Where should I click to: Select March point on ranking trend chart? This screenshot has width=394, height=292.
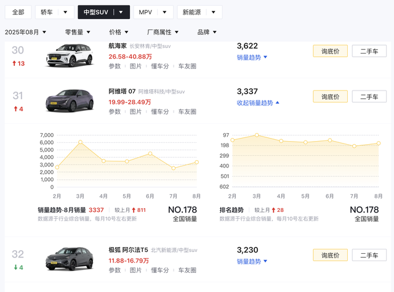[x=257, y=135]
